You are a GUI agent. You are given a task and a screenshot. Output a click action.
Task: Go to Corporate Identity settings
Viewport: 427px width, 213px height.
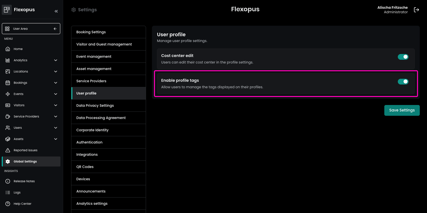pos(108,130)
